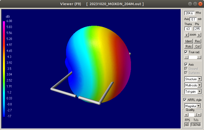Viewport: 204px width, 130px height.
Task: Click the Axis length mtr field
Action: [193, 19]
